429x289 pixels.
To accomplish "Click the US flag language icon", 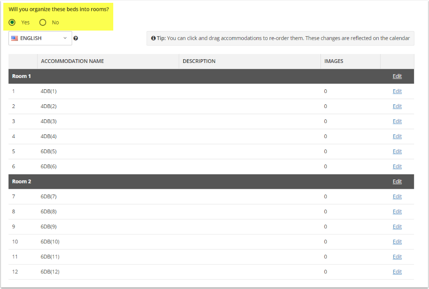I will [15, 39].
